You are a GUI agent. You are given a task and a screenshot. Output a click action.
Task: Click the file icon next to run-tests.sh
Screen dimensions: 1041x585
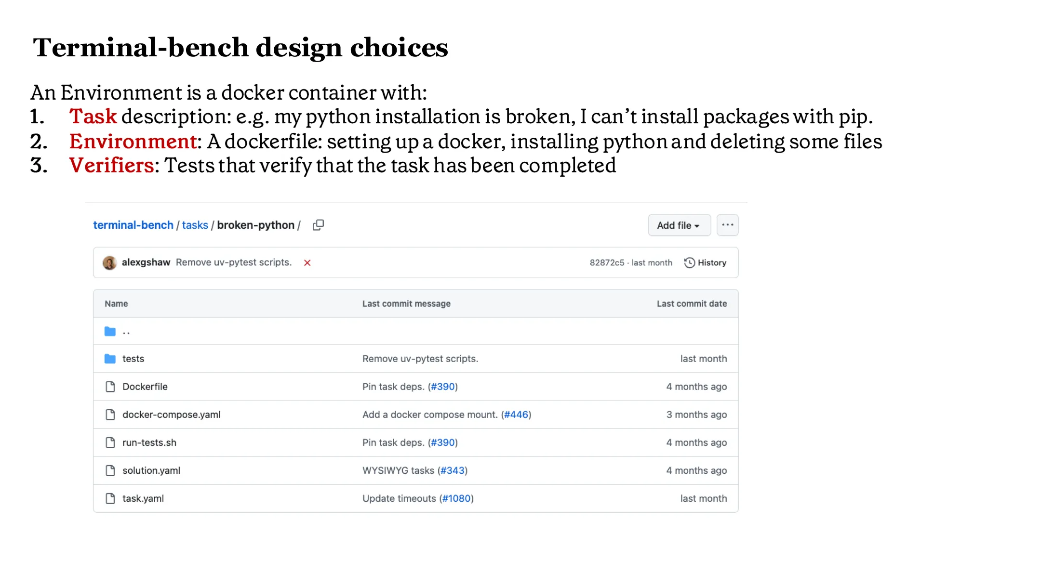point(110,442)
